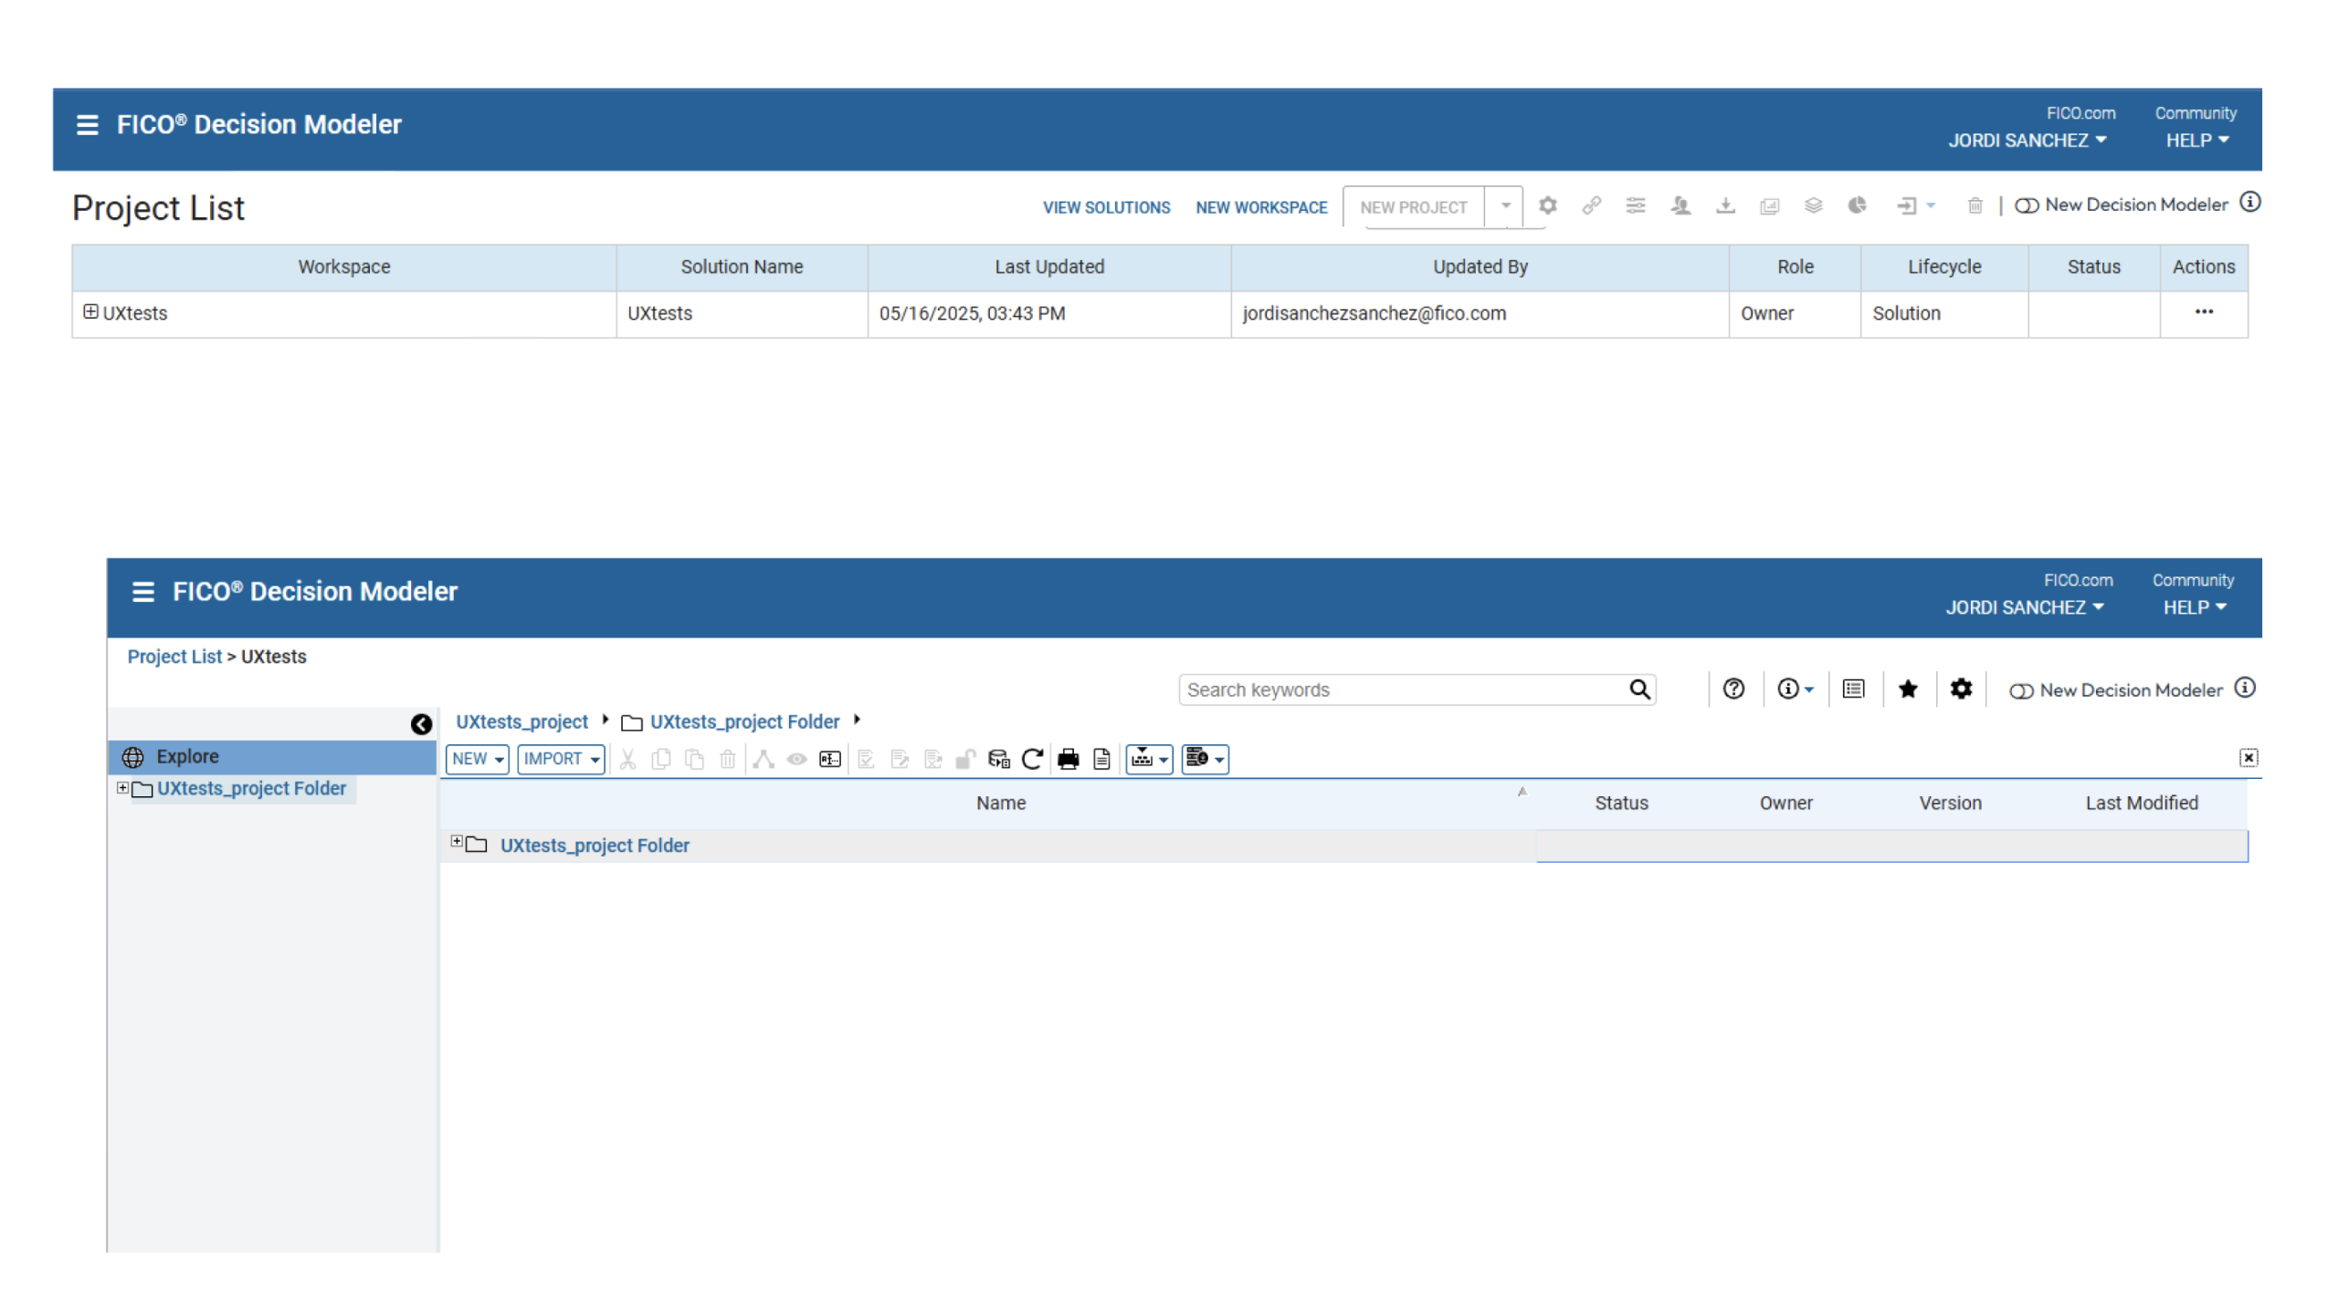Open the IMPORT dropdown in explorer toolbar
The height and width of the screenshot is (1315, 2338).
[561, 760]
